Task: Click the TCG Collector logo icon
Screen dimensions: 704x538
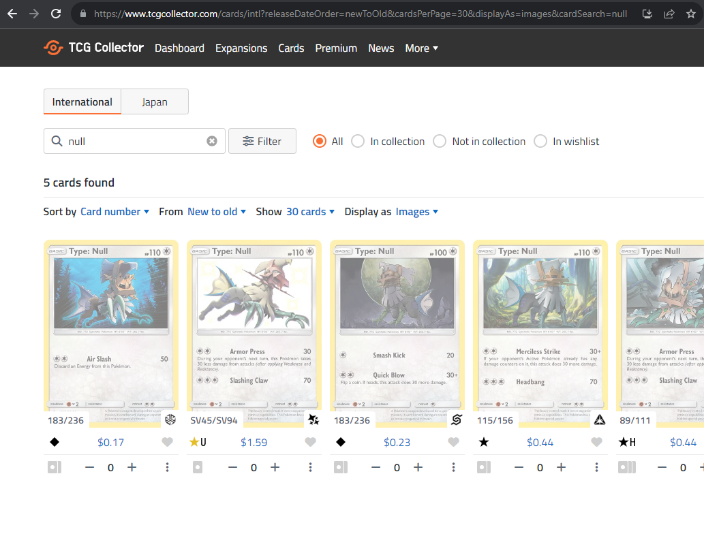Action: click(x=54, y=48)
